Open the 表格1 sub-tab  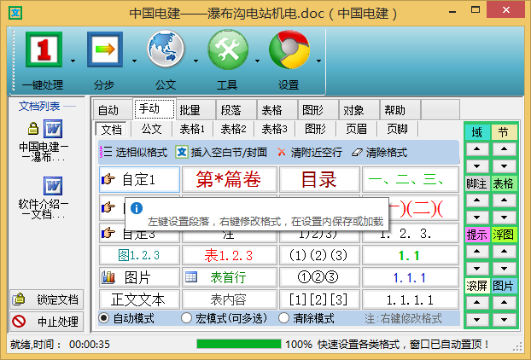pos(192,129)
